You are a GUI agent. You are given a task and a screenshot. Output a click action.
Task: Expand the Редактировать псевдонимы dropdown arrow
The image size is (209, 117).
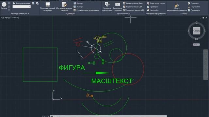pyautogui.click(x=100, y=10)
